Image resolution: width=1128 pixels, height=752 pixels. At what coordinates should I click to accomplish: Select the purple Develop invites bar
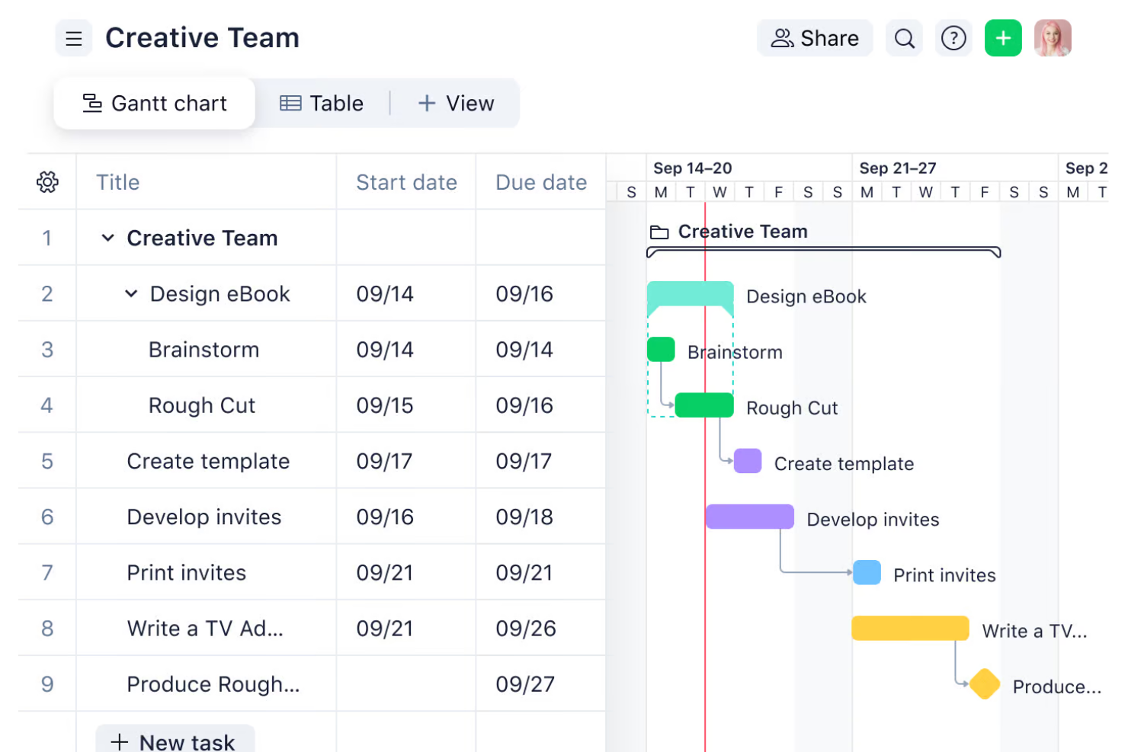click(749, 516)
